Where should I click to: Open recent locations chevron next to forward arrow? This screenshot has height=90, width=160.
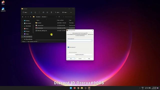[28, 17]
